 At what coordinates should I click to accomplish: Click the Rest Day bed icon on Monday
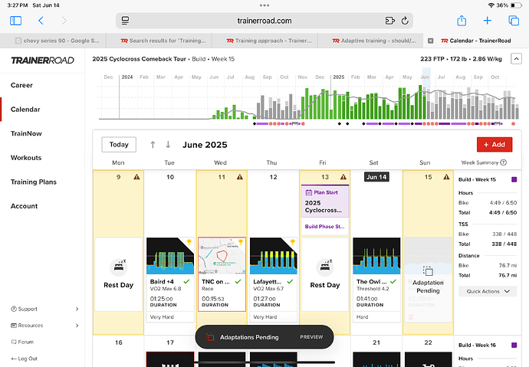(118, 267)
